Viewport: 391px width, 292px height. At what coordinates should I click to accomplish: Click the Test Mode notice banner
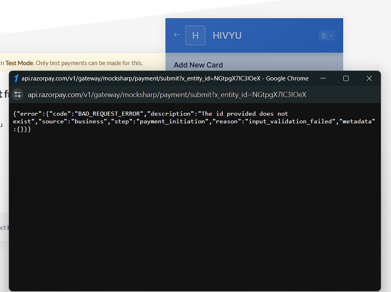(73, 63)
